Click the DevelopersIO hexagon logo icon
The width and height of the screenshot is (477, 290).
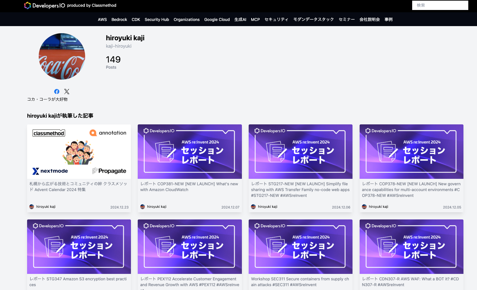point(27,5)
